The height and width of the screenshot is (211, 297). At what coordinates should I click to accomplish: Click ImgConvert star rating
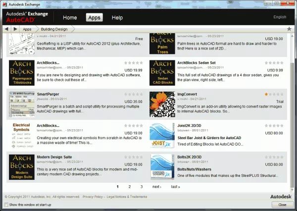tap(274, 94)
